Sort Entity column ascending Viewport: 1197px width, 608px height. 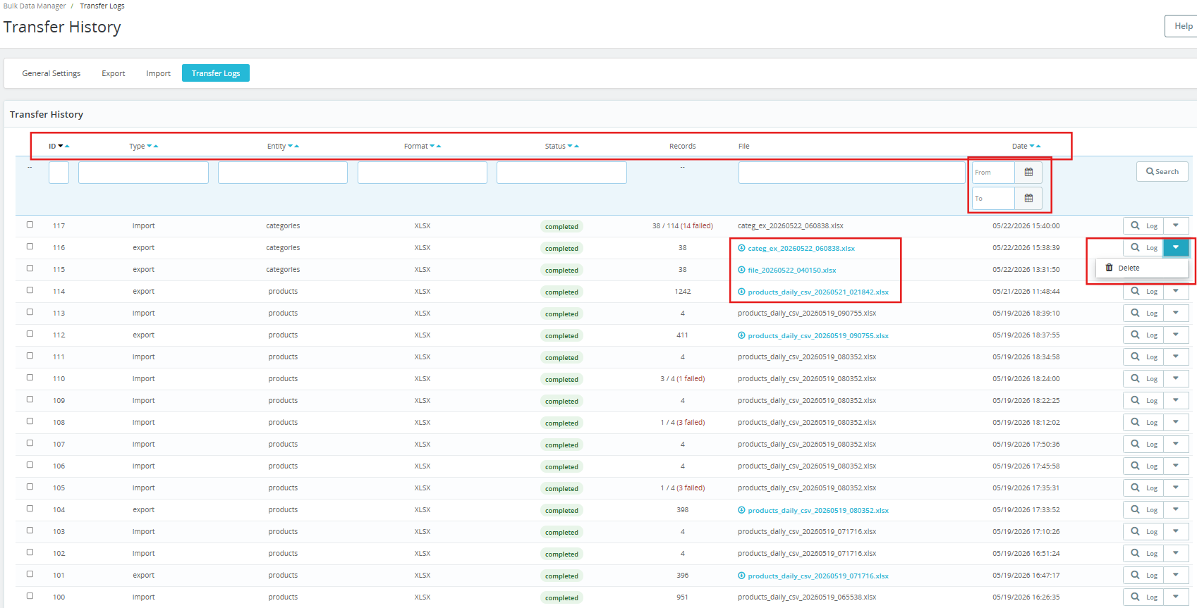pos(297,146)
